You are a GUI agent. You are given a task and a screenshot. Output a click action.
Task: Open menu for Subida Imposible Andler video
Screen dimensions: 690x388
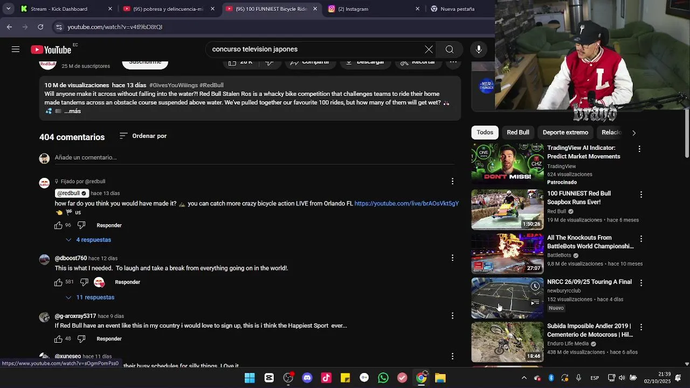click(x=641, y=327)
